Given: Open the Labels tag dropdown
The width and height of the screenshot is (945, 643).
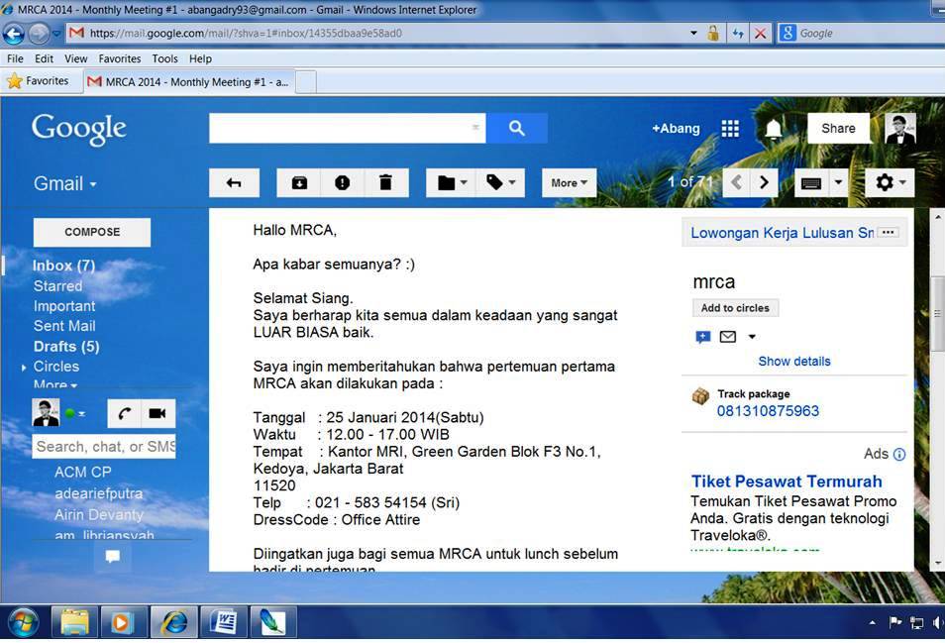Looking at the screenshot, I should pyautogui.click(x=501, y=182).
